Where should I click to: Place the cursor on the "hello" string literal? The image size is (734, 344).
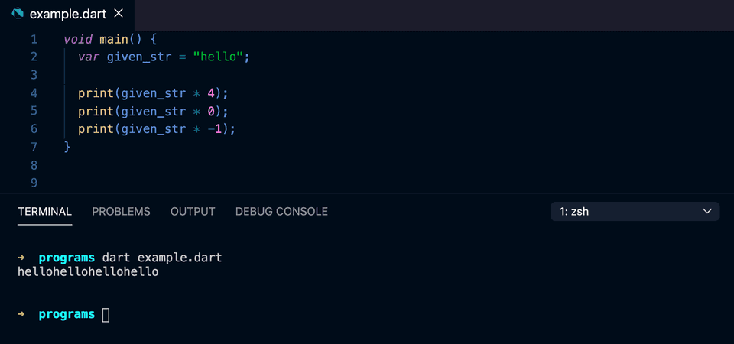pyautogui.click(x=218, y=57)
